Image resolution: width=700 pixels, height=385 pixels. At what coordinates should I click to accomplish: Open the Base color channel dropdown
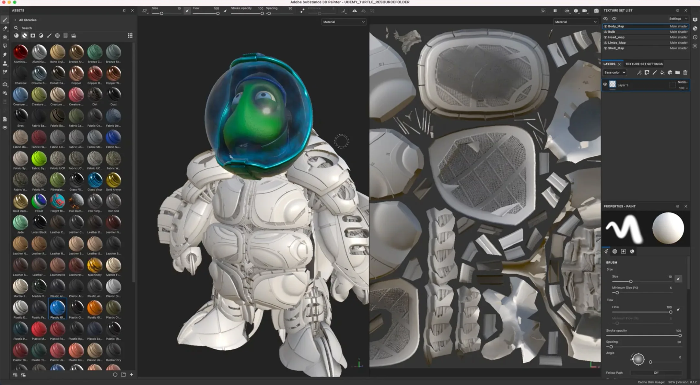(614, 73)
